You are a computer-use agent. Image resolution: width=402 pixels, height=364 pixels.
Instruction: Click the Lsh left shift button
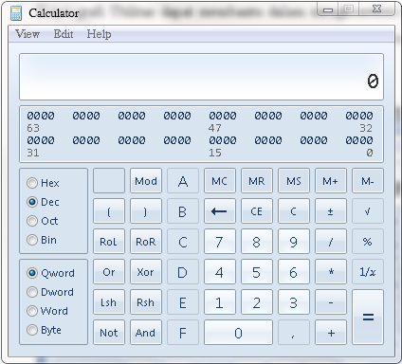click(109, 302)
